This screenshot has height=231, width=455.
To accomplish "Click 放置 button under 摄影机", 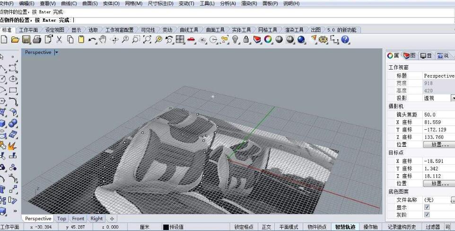I will point(439,144).
